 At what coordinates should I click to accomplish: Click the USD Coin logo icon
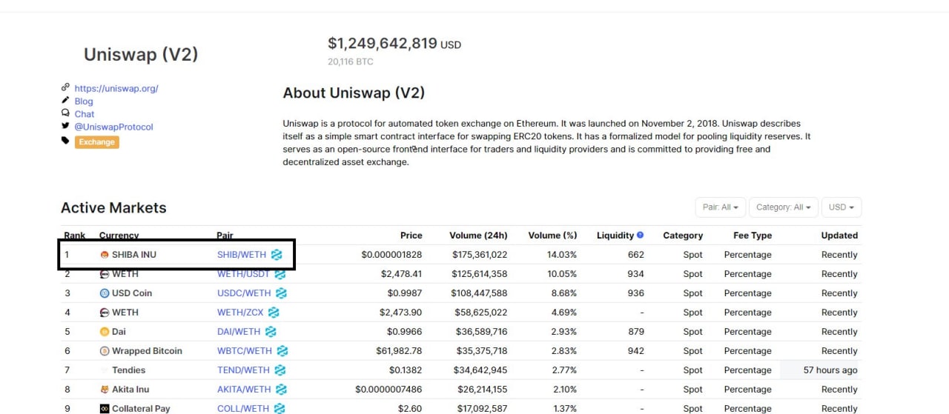point(105,293)
